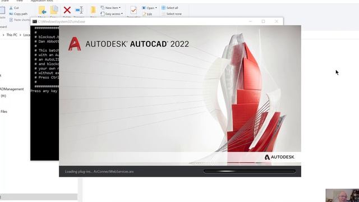Click the webcam video thumbnail
This screenshot has width=359, height=202.
342,195
